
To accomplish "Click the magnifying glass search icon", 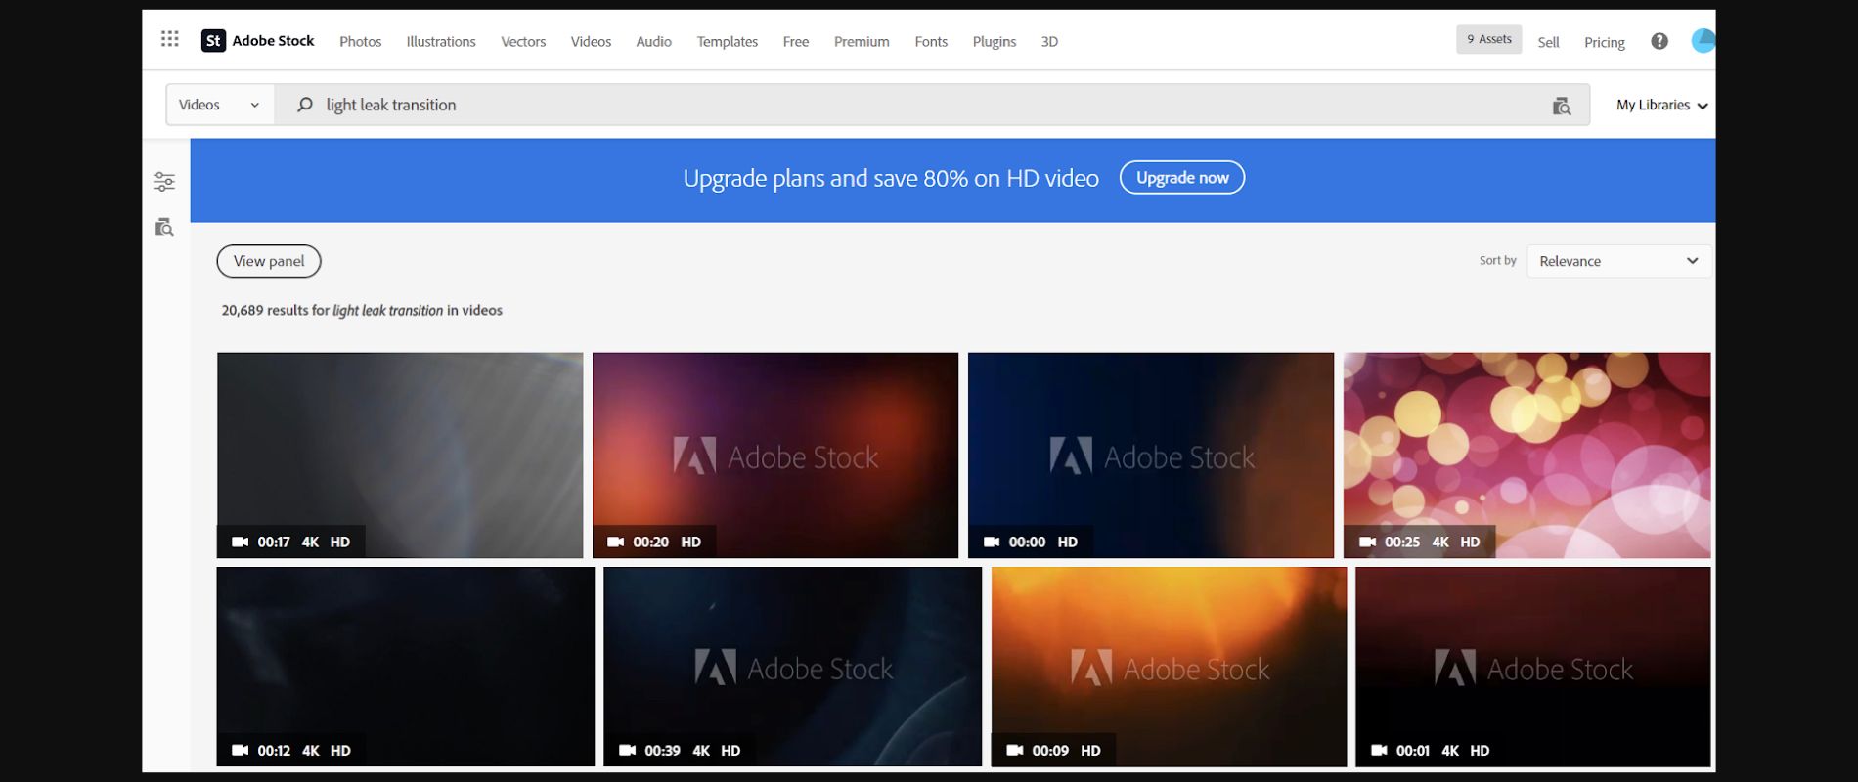I will pyautogui.click(x=305, y=105).
